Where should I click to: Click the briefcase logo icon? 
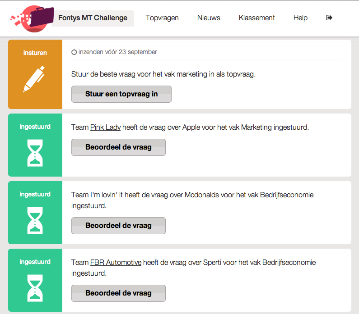click(x=32, y=18)
